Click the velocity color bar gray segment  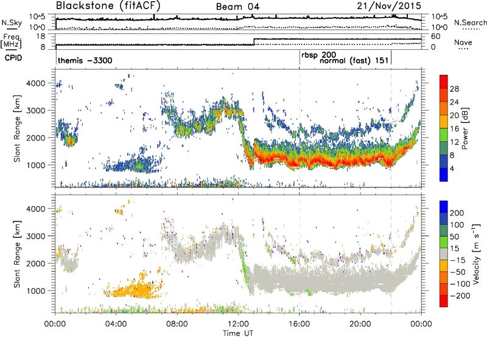[444, 254]
